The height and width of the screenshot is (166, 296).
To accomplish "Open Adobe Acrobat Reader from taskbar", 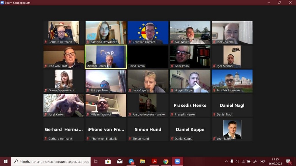I will pos(154,161).
